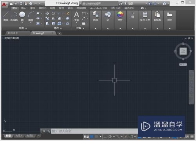Screen dimensions: 196x141
Task: Open the Rectangle tool dropdown arrow
Action: (x=42, y=13)
